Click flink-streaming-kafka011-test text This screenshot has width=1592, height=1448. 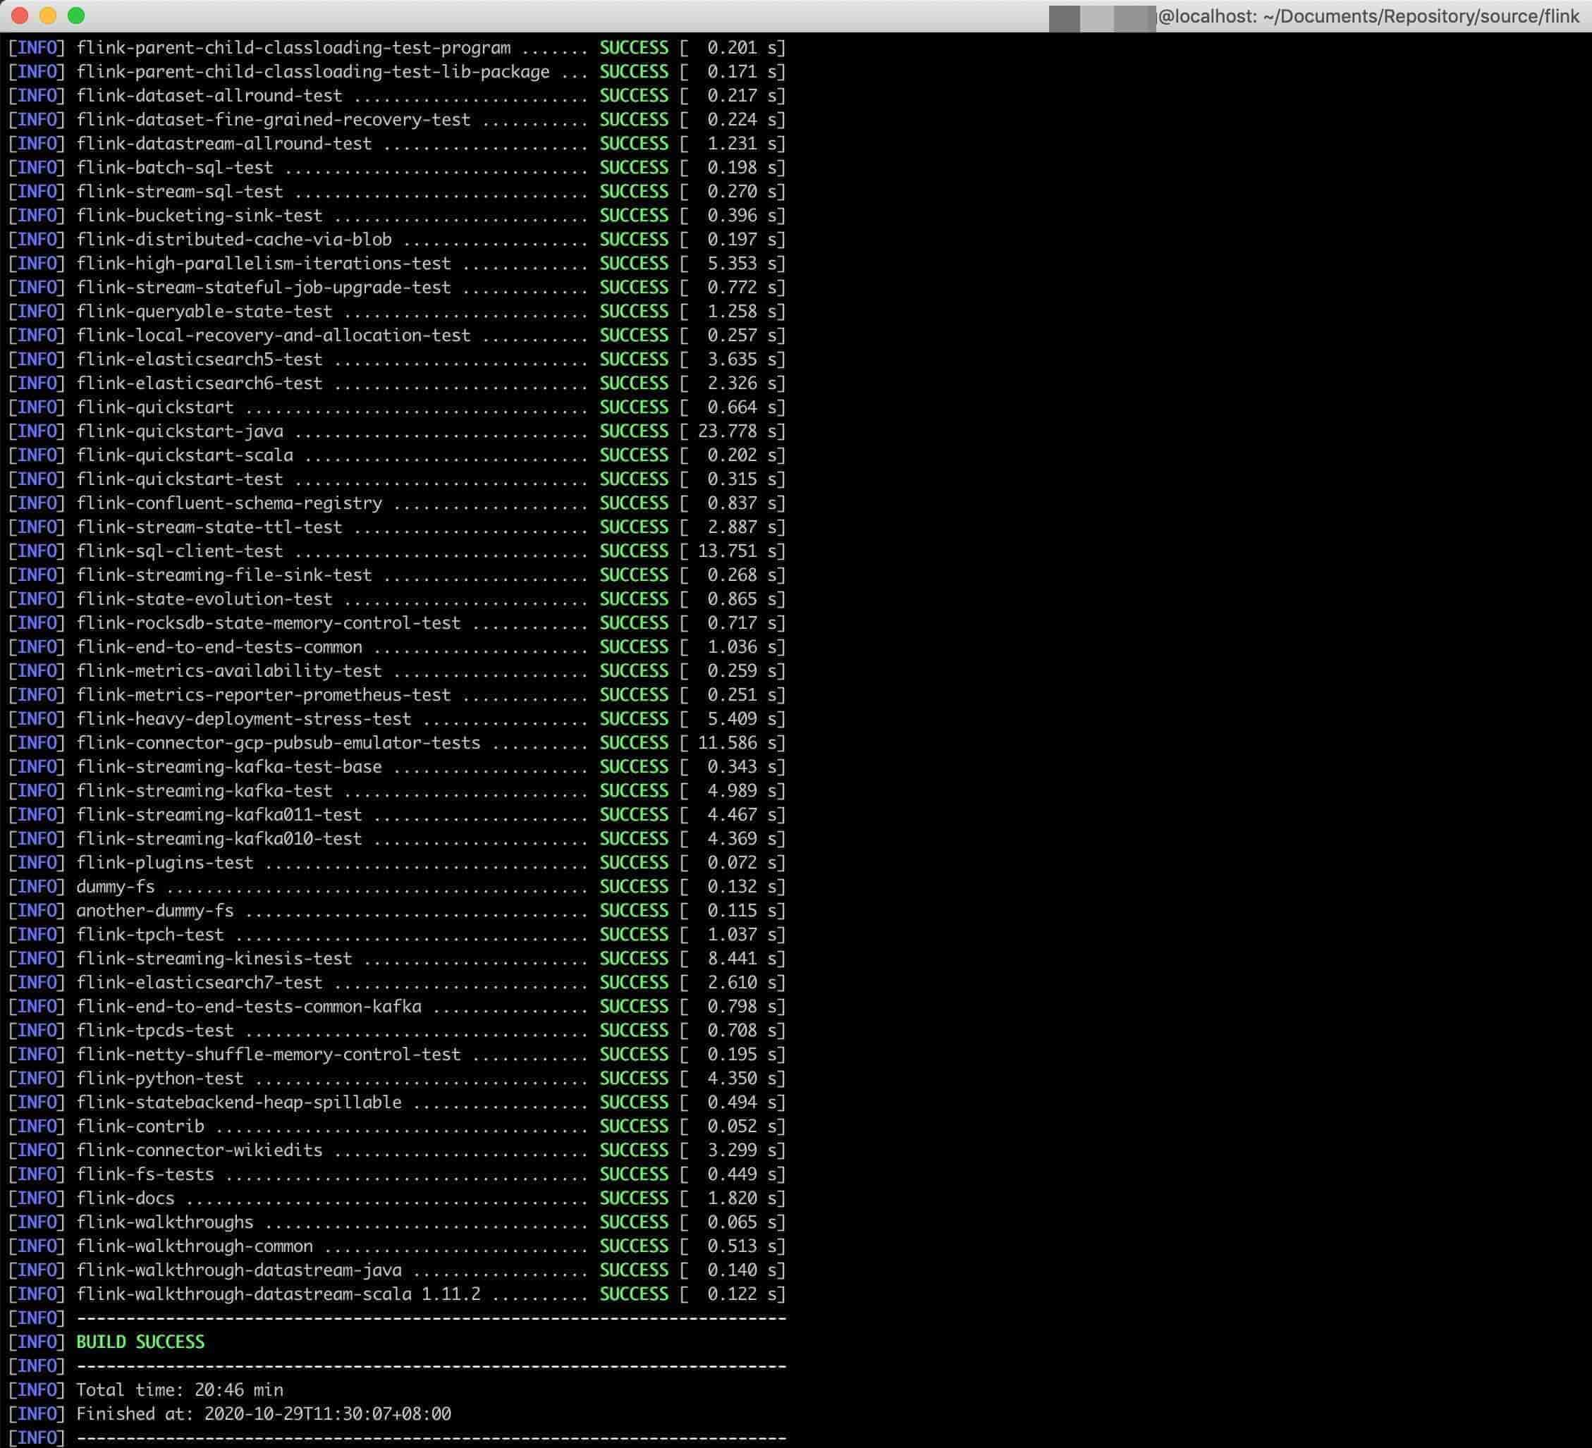219,815
